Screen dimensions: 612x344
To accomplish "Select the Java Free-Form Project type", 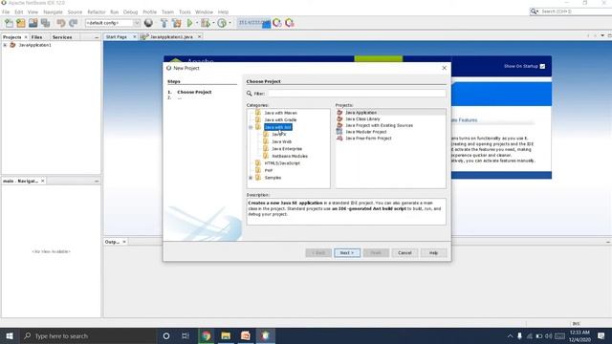I will point(368,138).
